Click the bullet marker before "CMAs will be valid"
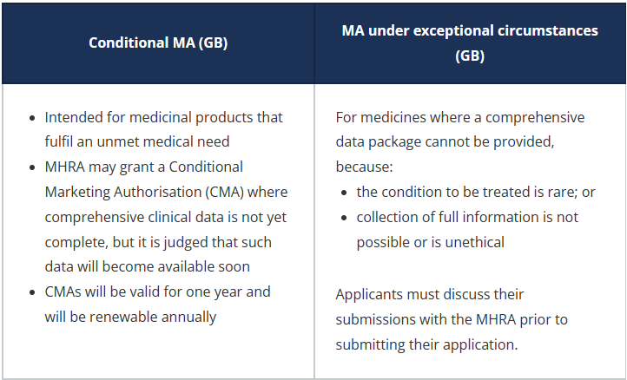The height and width of the screenshot is (380, 627). click(x=32, y=292)
